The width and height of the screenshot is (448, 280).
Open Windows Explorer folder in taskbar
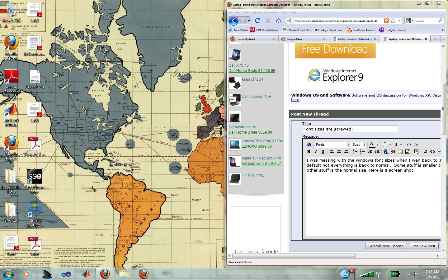[x=124, y=274]
